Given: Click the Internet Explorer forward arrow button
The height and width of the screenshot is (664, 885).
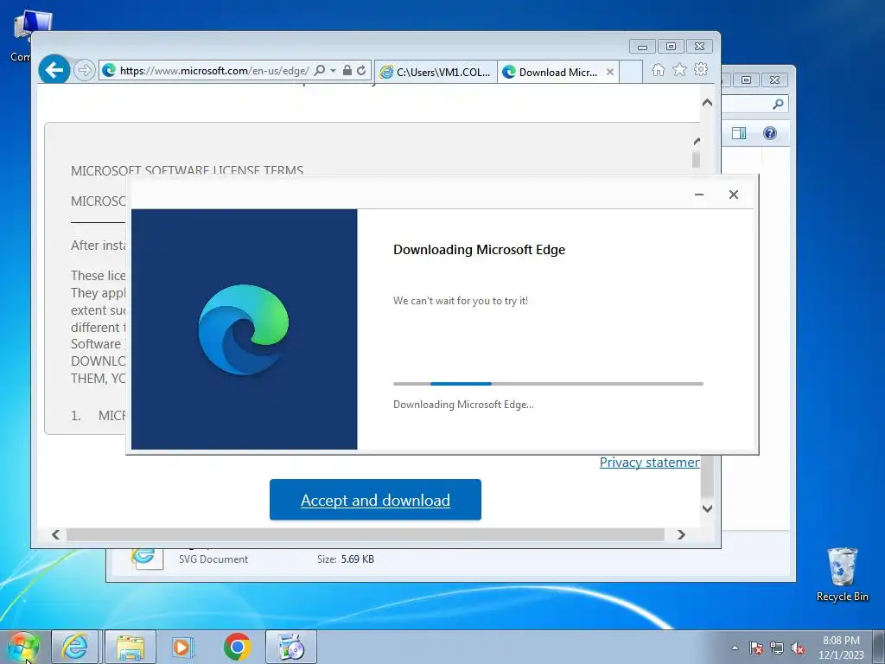Looking at the screenshot, I should (84, 71).
